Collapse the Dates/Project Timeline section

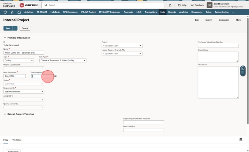click(5, 114)
